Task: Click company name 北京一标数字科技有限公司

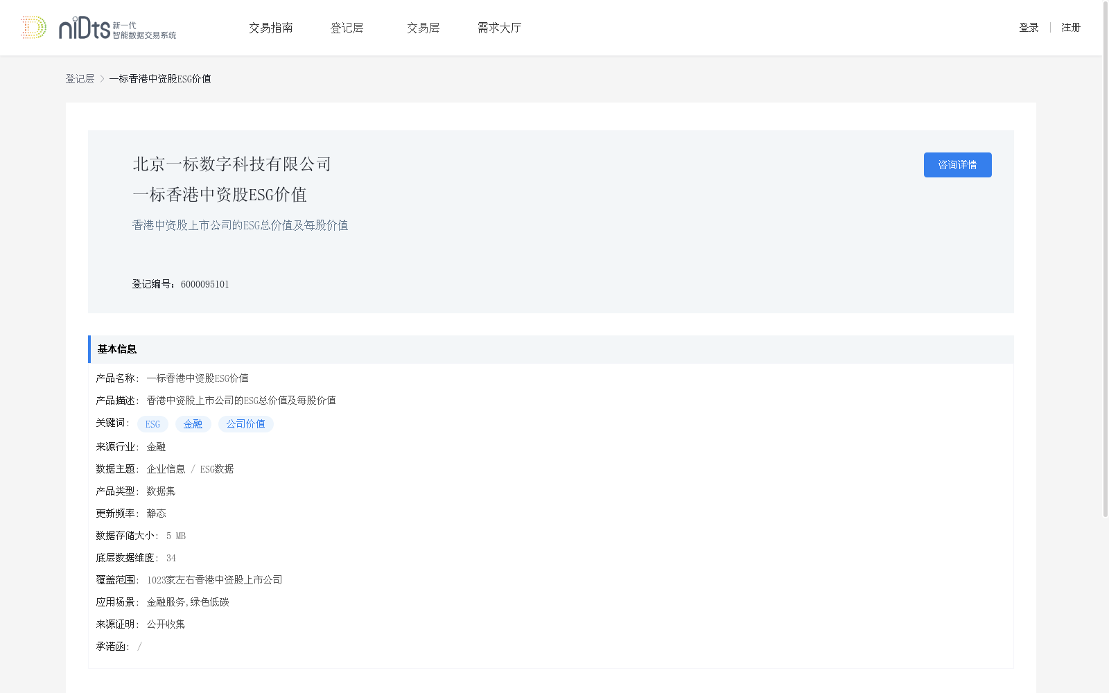Action: (x=232, y=164)
